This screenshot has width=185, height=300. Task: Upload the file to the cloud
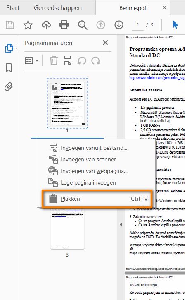(x=46, y=25)
